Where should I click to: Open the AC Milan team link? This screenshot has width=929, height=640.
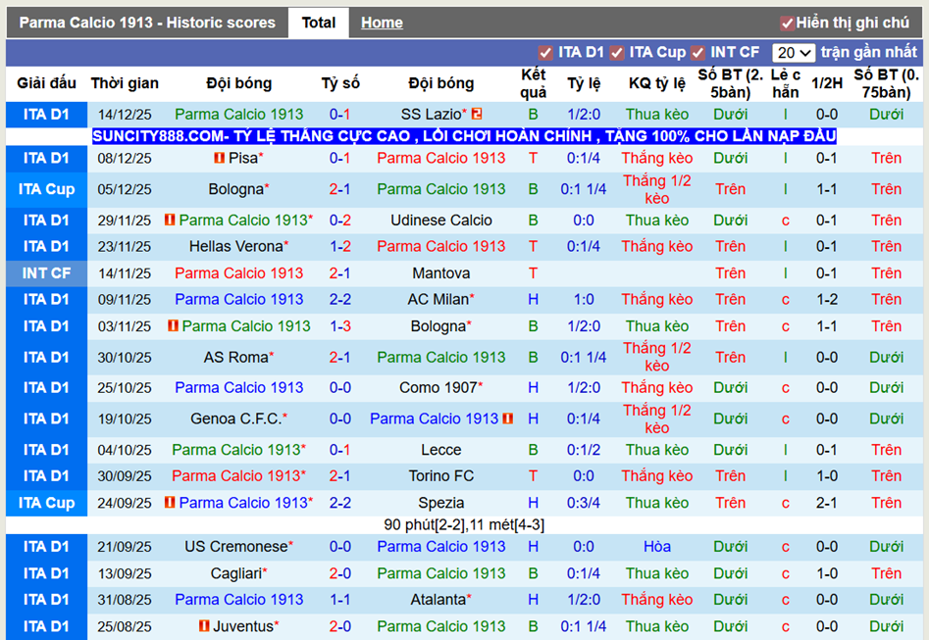coord(438,300)
